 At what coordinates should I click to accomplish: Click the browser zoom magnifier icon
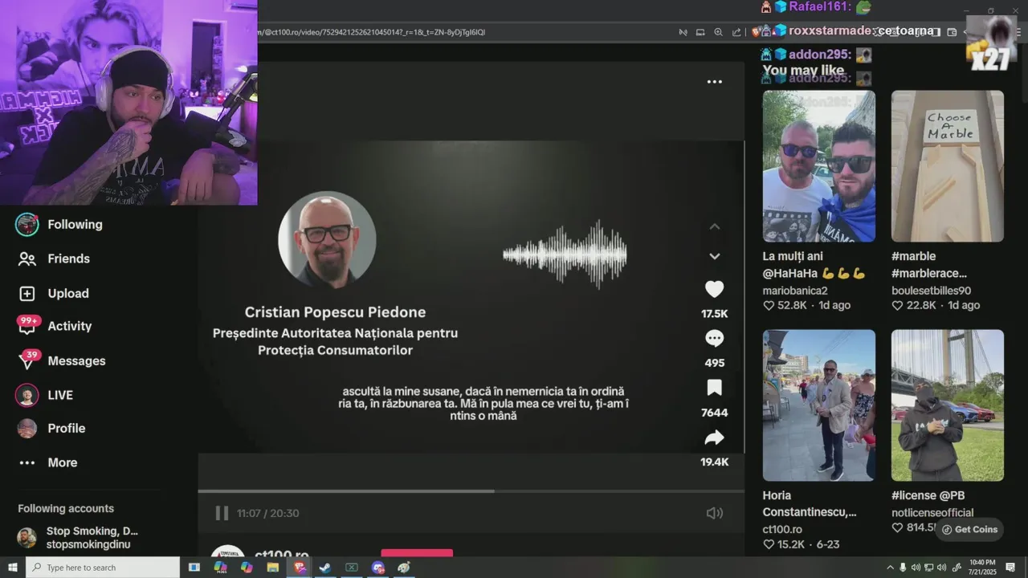click(718, 32)
